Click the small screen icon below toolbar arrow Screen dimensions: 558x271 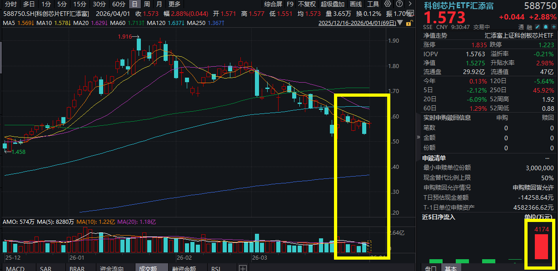pyautogui.click(x=409, y=14)
